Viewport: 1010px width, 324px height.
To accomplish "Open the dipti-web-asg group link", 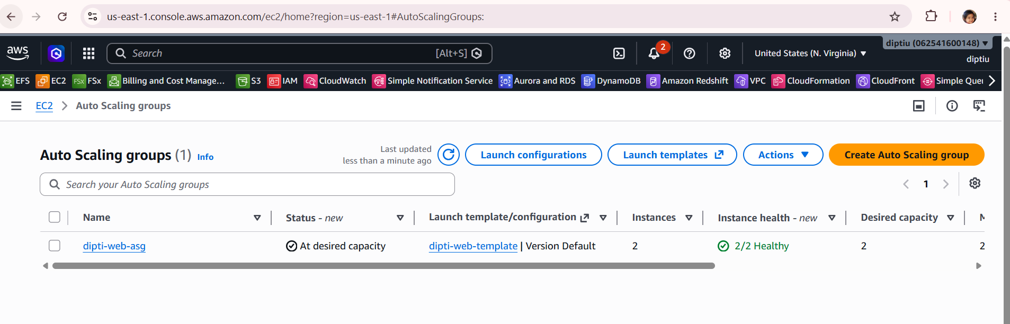I will (x=114, y=246).
